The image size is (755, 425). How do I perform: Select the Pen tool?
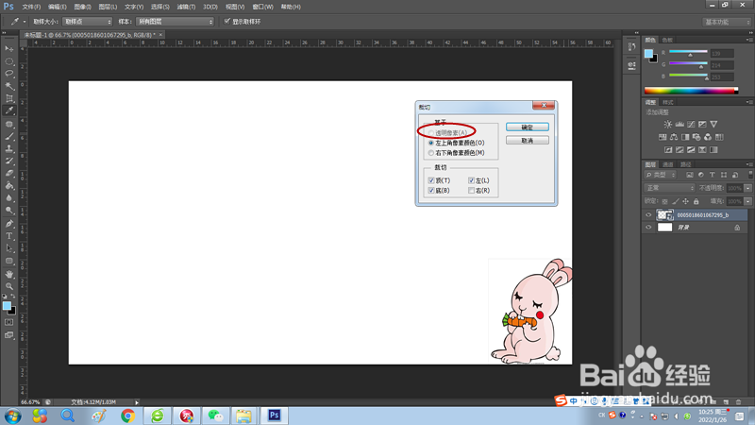[x=9, y=224]
